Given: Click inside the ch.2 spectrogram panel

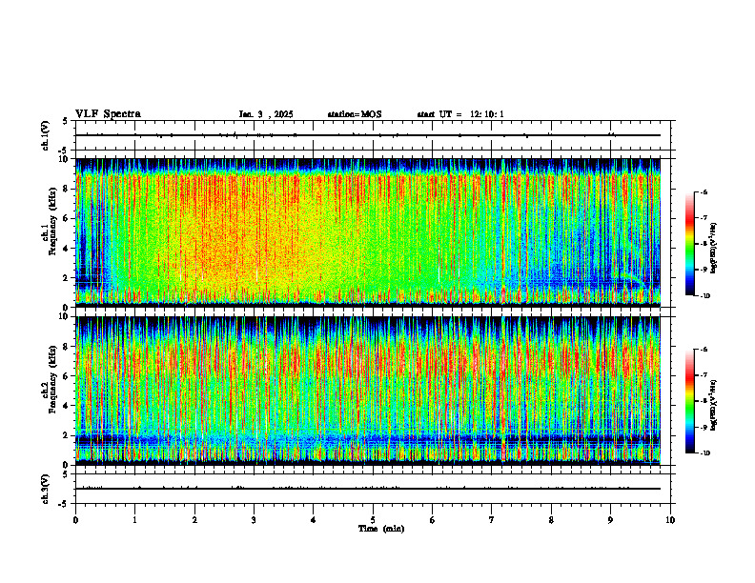Looking at the screenshot, I should click(x=368, y=391).
